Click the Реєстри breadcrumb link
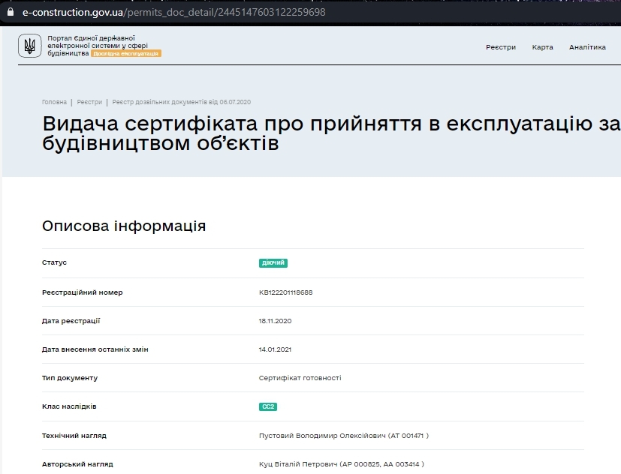 click(89, 102)
